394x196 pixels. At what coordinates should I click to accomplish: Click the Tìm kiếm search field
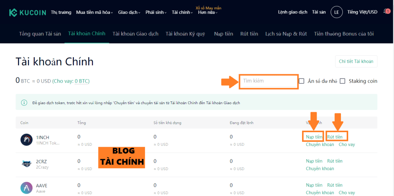point(269,81)
